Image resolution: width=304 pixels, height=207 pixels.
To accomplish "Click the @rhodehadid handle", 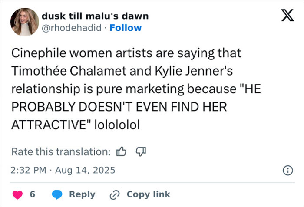I will click(73, 28).
